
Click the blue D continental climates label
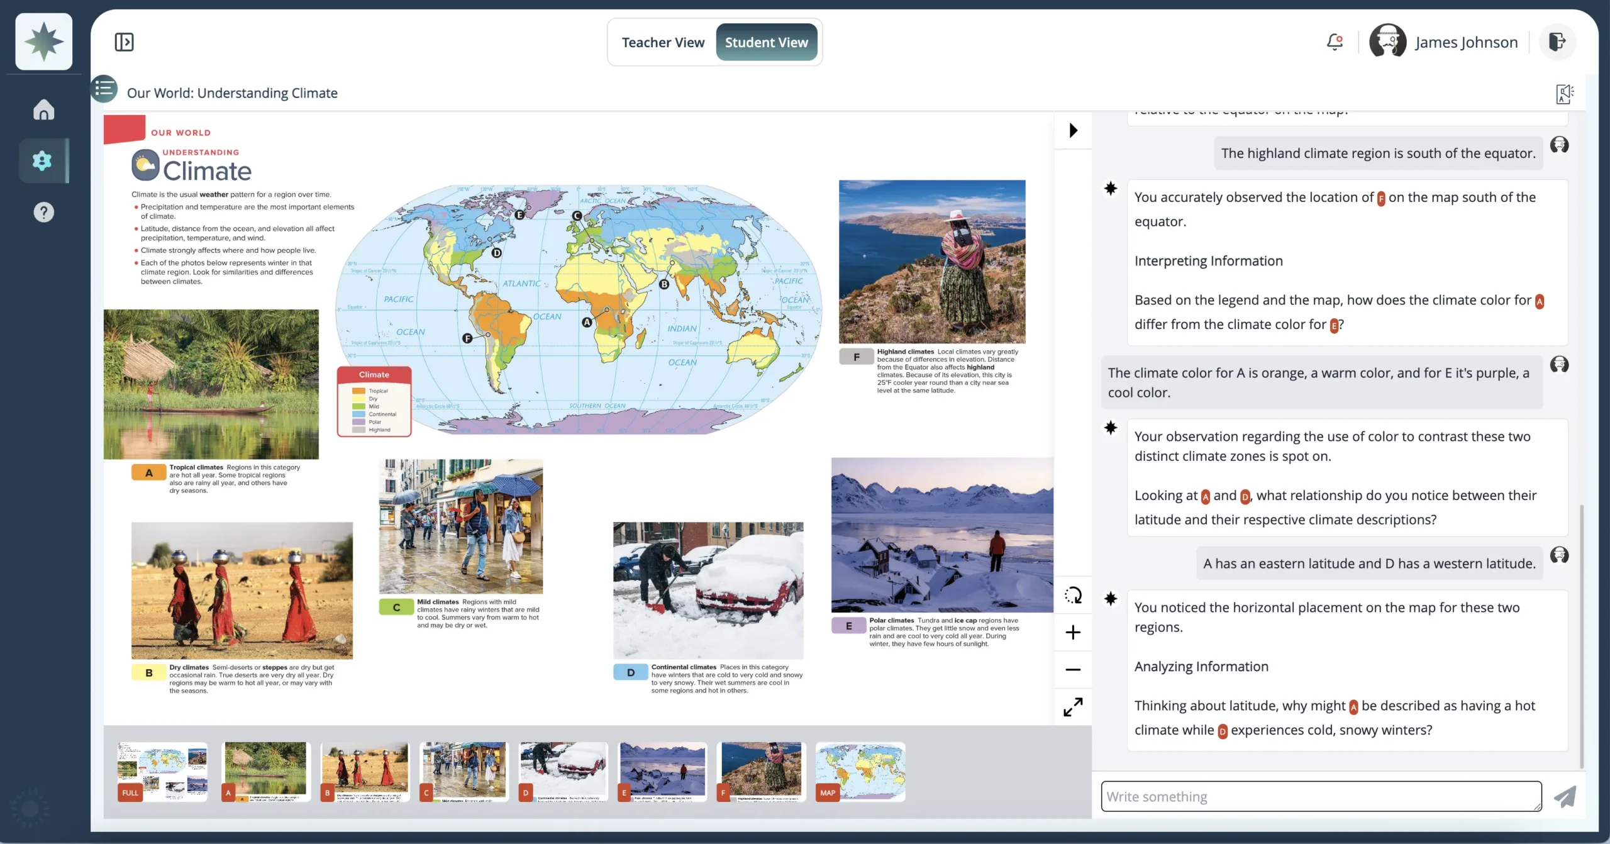coord(631,672)
